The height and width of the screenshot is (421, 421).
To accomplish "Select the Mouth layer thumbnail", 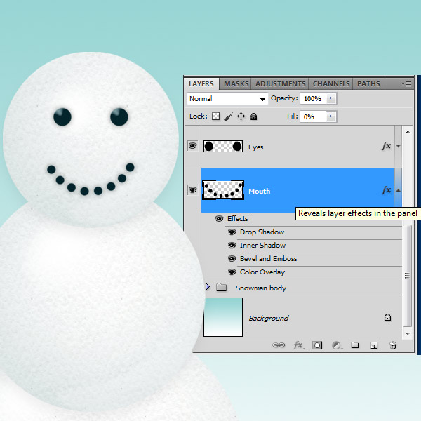I will pos(223,190).
